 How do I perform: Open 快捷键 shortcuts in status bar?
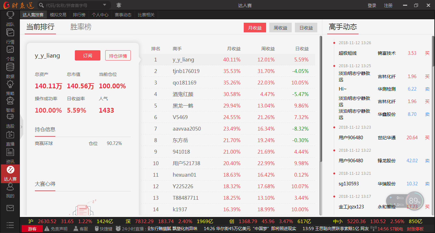point(103,229)
